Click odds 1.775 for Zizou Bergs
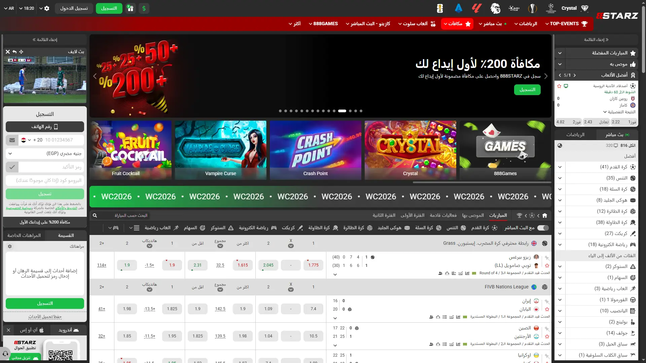 click(x=313, y=265)
